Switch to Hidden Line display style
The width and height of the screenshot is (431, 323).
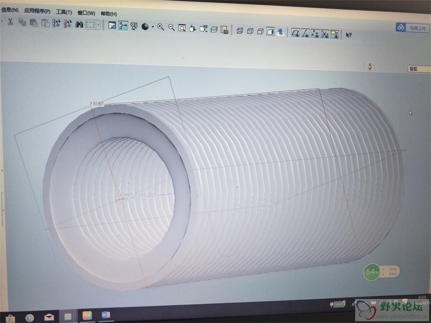(250, 31)
